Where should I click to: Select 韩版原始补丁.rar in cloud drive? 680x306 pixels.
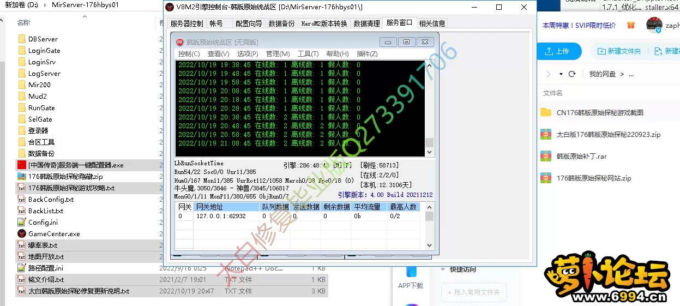click(581, 156)
